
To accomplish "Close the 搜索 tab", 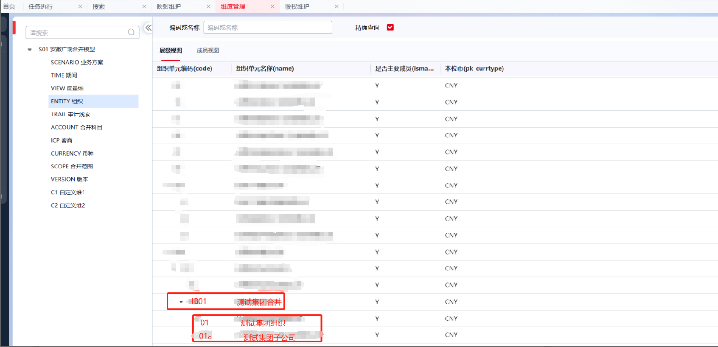I will pos(144,6).
